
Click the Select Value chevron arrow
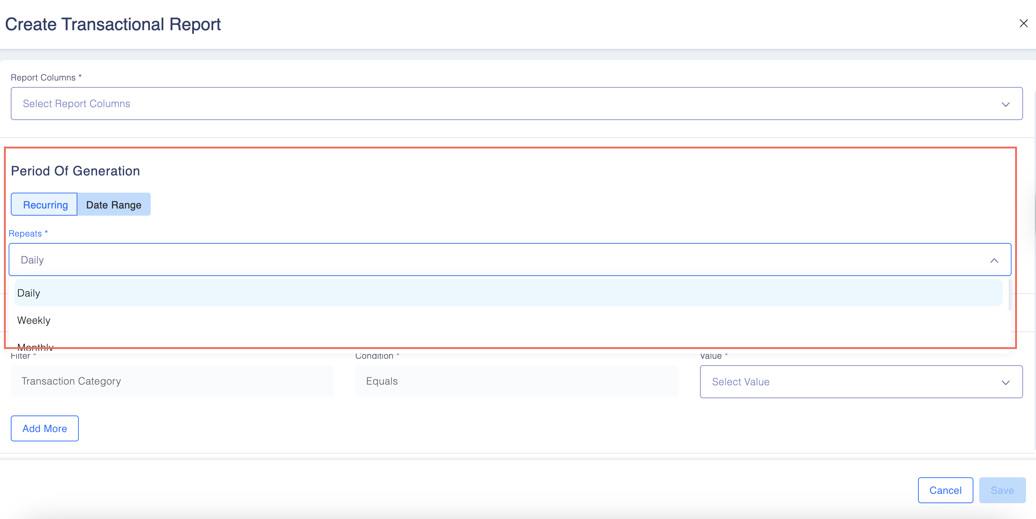coord(1005,382)
